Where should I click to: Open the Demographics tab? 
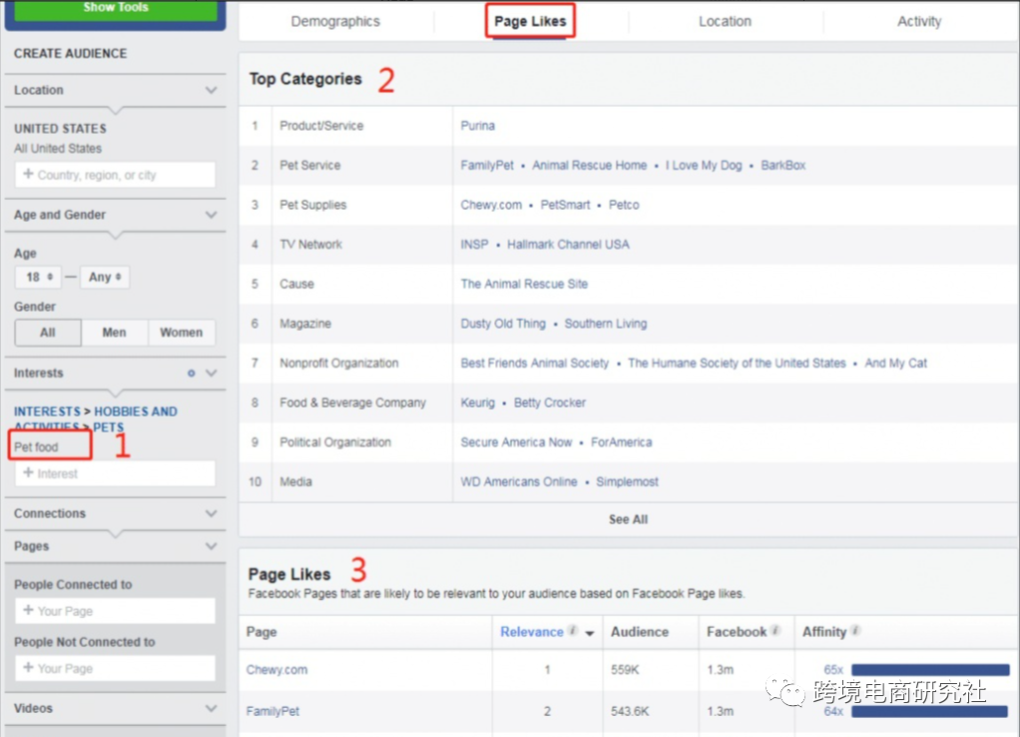335,22
